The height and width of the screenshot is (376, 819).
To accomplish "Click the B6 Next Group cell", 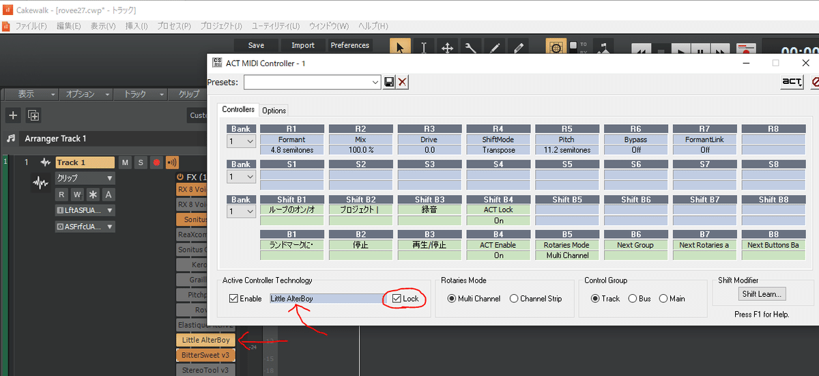I will [635, 245].
